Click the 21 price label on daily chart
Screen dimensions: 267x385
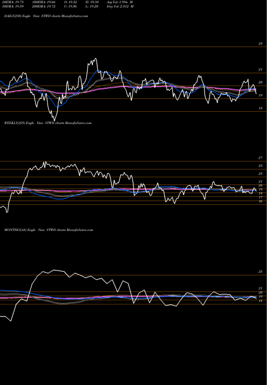(x=261, y=70)
